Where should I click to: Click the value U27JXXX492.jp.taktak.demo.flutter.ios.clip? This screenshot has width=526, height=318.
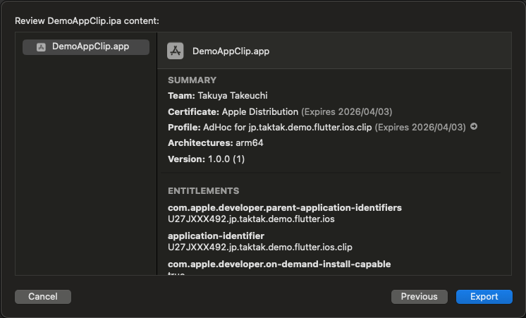260,247
